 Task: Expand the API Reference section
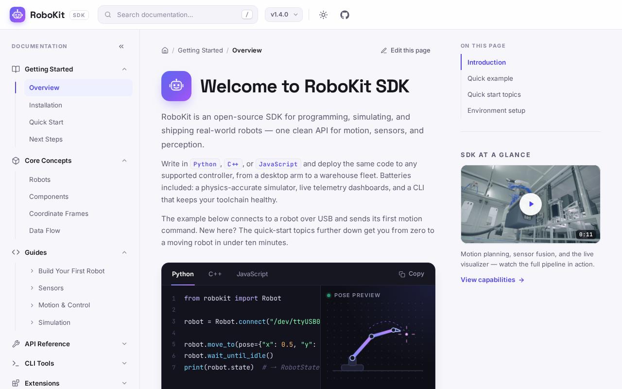click(124, 344)
